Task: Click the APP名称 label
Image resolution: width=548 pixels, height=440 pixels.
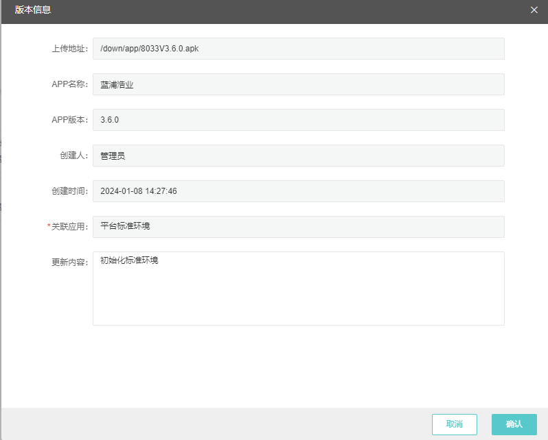Action: click(69, 84)
